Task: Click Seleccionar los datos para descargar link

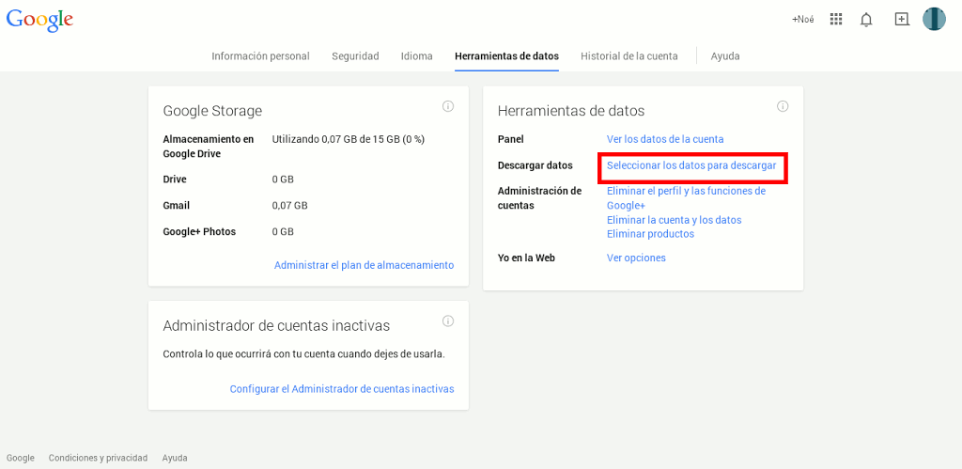Action: coord(691,165)
